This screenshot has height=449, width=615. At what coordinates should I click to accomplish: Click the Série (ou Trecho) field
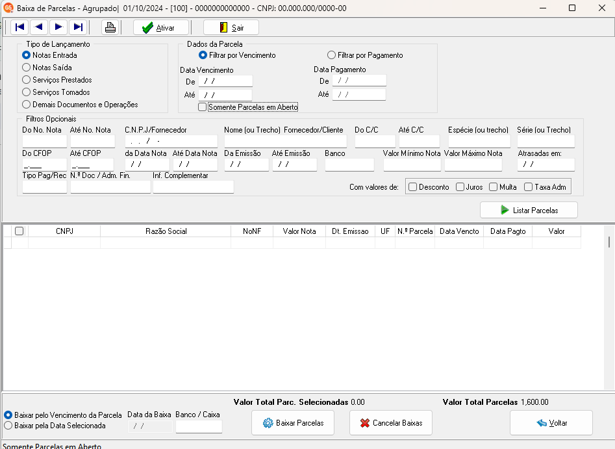[546, 141]
